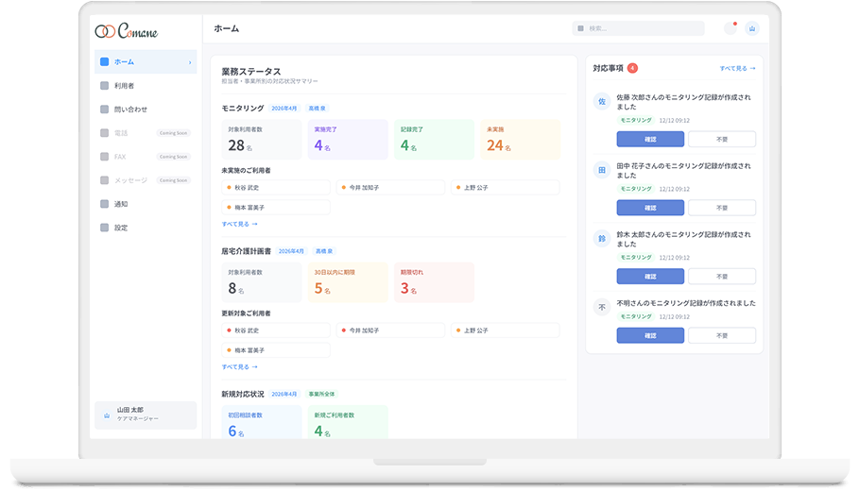Select the 記録完了 4名 card
The image size is (860, 491).
(434, 140)
